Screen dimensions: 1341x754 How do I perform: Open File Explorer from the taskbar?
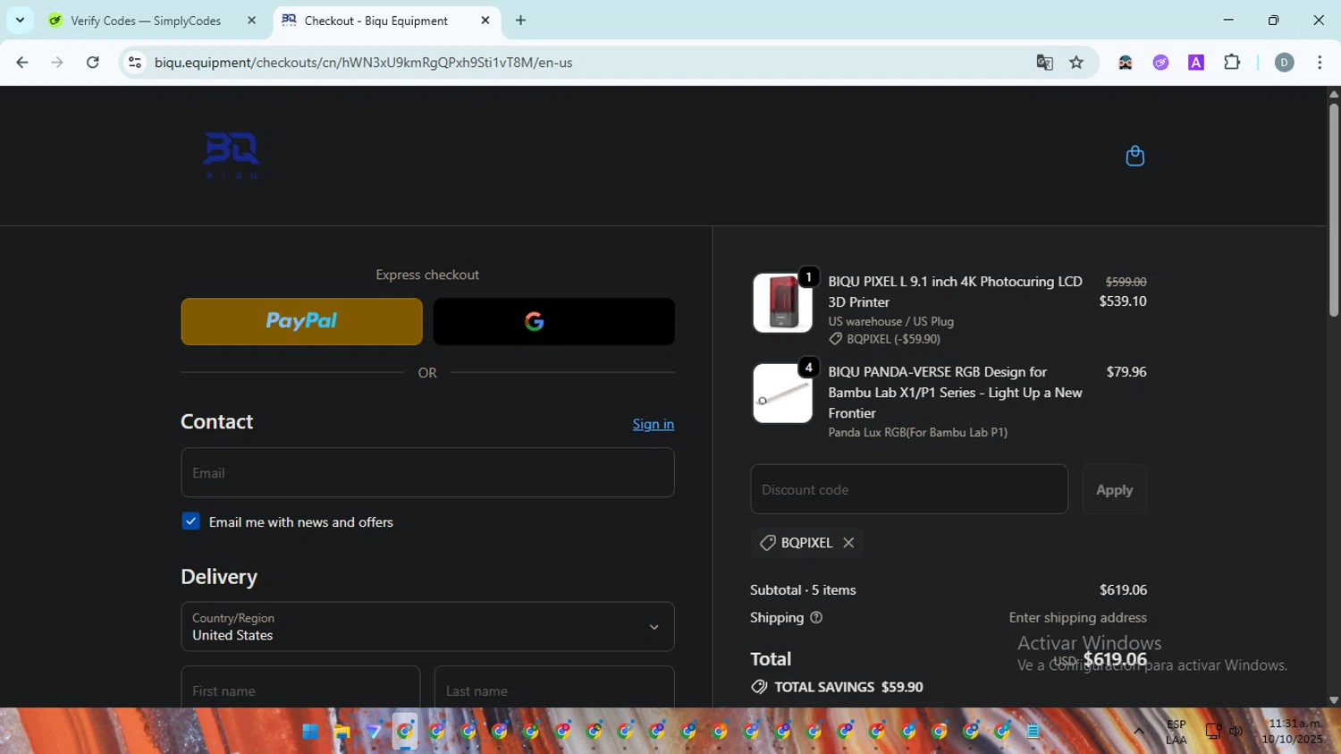tap(342, 732)
